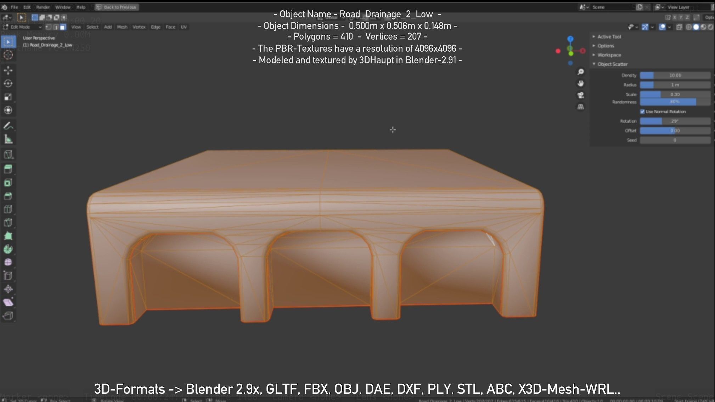Screen dimensions: 715x402
Task: Collapse the Object Scatter panel
Action: [612, 64]
